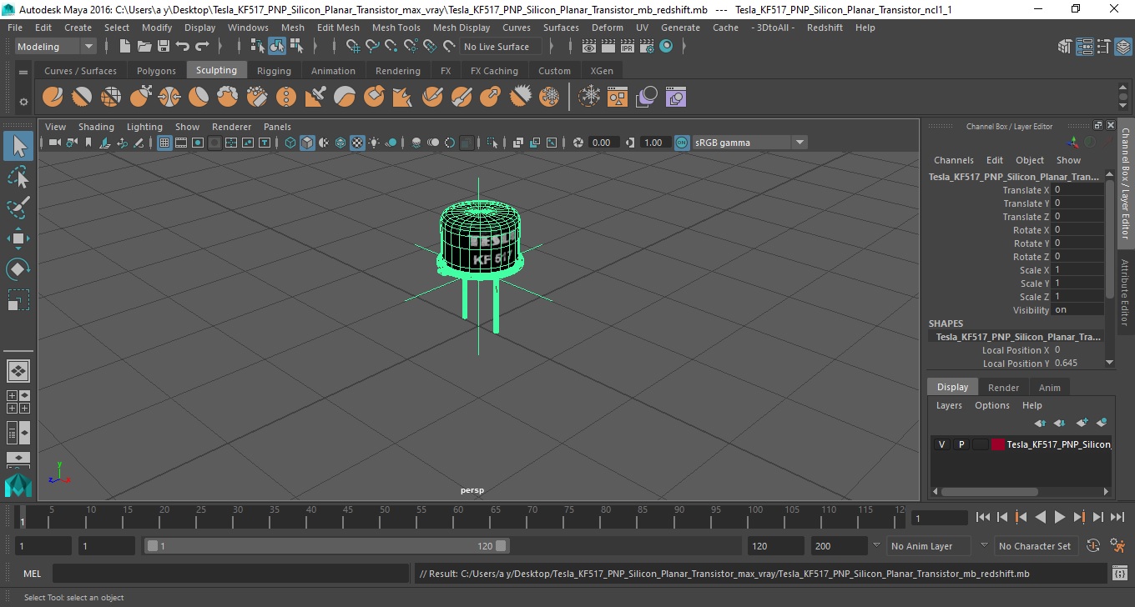The height and width of the screenshot is (607, 1135).
Task: Activate the Rotate tool in toolbox
Action: (18, 269)
